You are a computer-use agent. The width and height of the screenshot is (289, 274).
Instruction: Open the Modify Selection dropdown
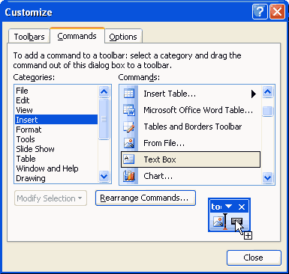click(50, 198)
